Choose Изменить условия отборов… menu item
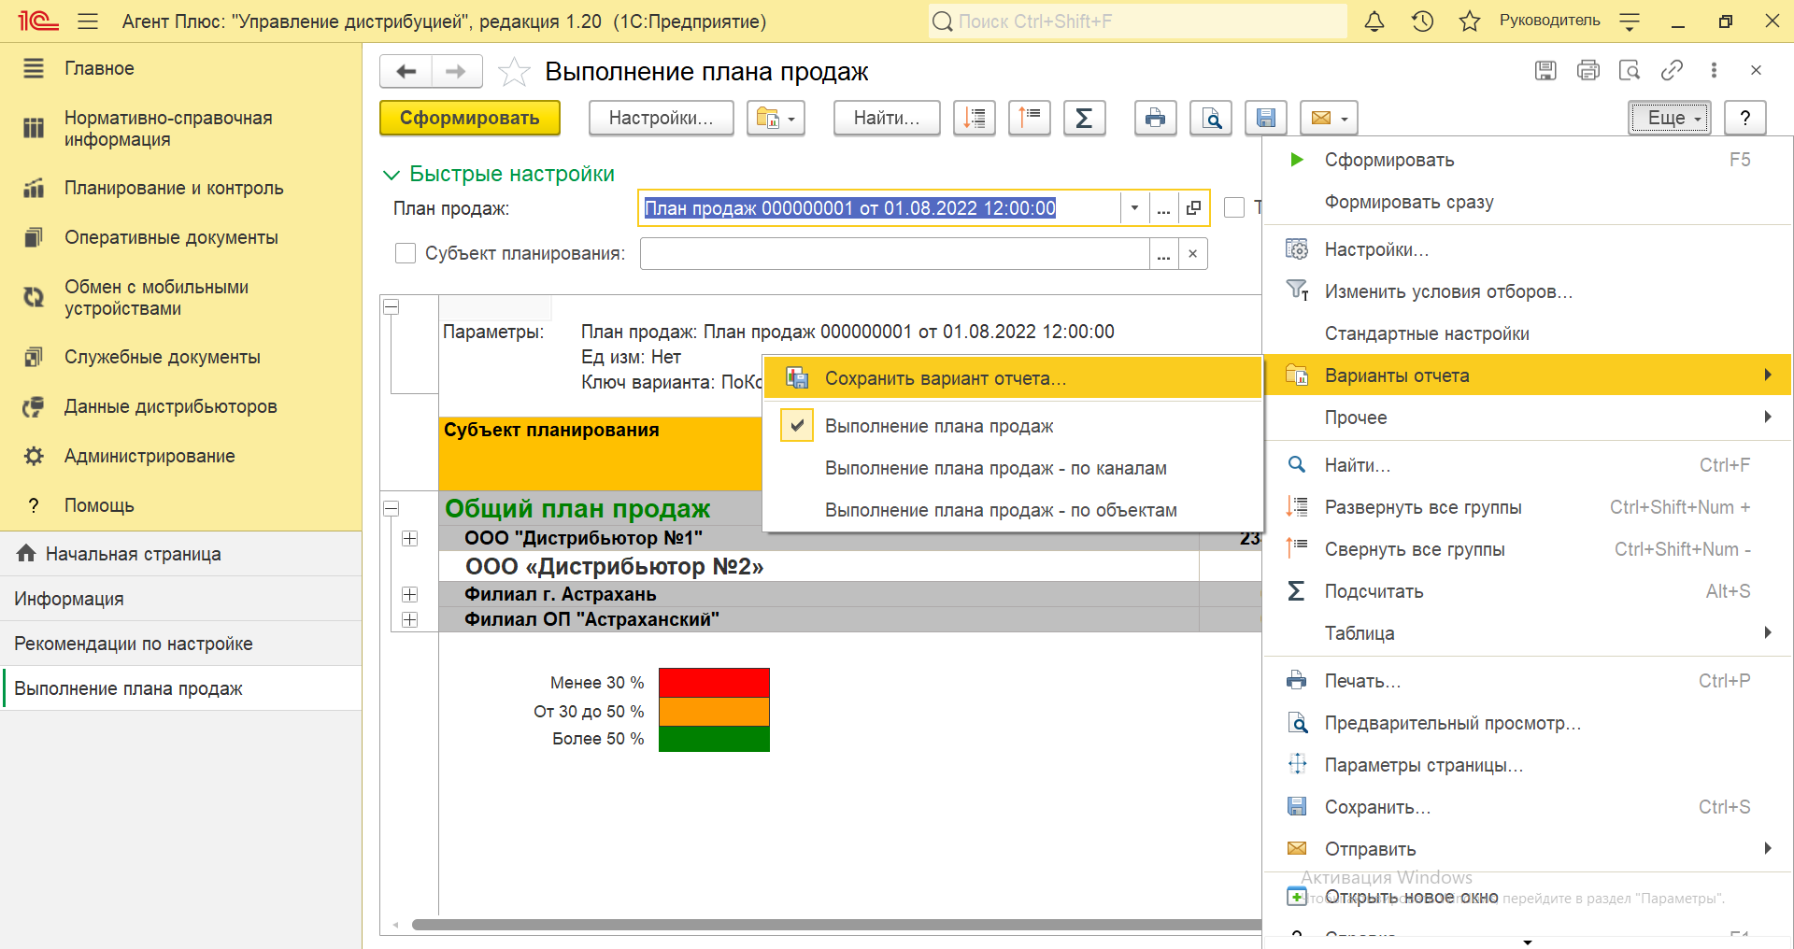Screen dimensions: 1794x949 pos(1528,291)
